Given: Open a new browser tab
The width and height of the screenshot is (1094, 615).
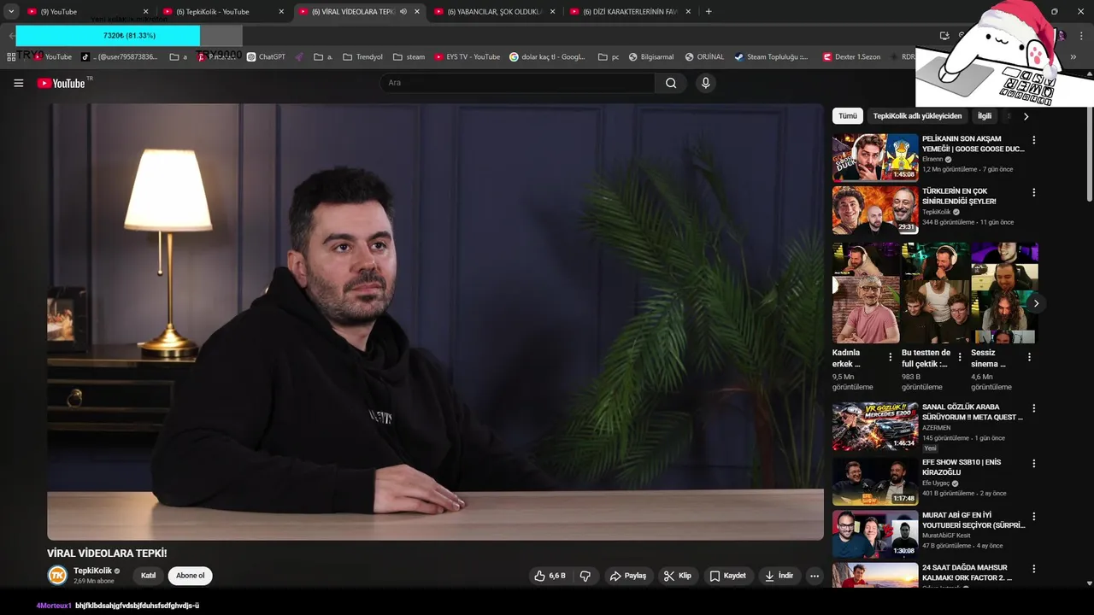Looking at the screenshot, I should (709, 12).
